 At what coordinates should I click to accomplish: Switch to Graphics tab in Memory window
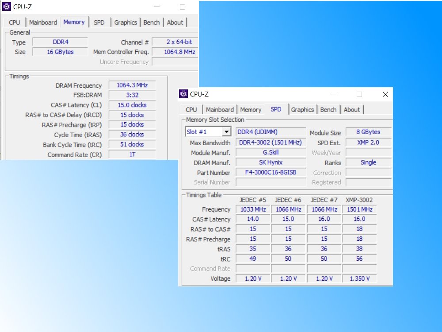coord(126,23)
